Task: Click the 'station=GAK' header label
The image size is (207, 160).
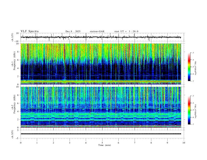Action: (97, 31)
